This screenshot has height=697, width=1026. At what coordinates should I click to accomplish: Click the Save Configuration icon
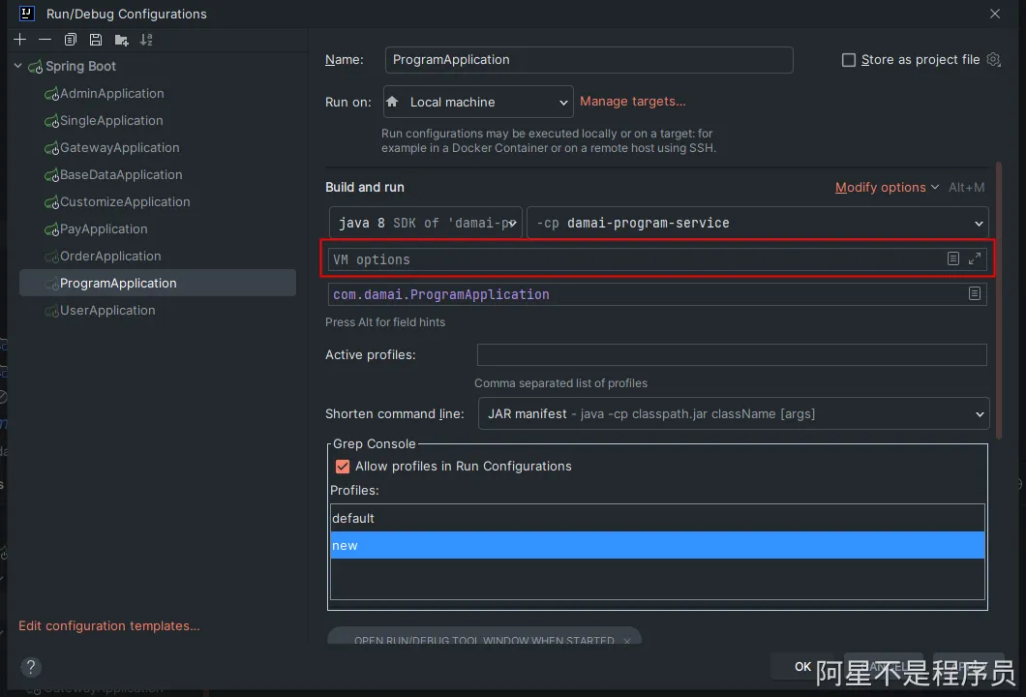click(x=96, y=40)
